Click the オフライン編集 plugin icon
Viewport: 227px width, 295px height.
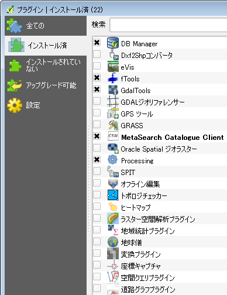point(113,183)
